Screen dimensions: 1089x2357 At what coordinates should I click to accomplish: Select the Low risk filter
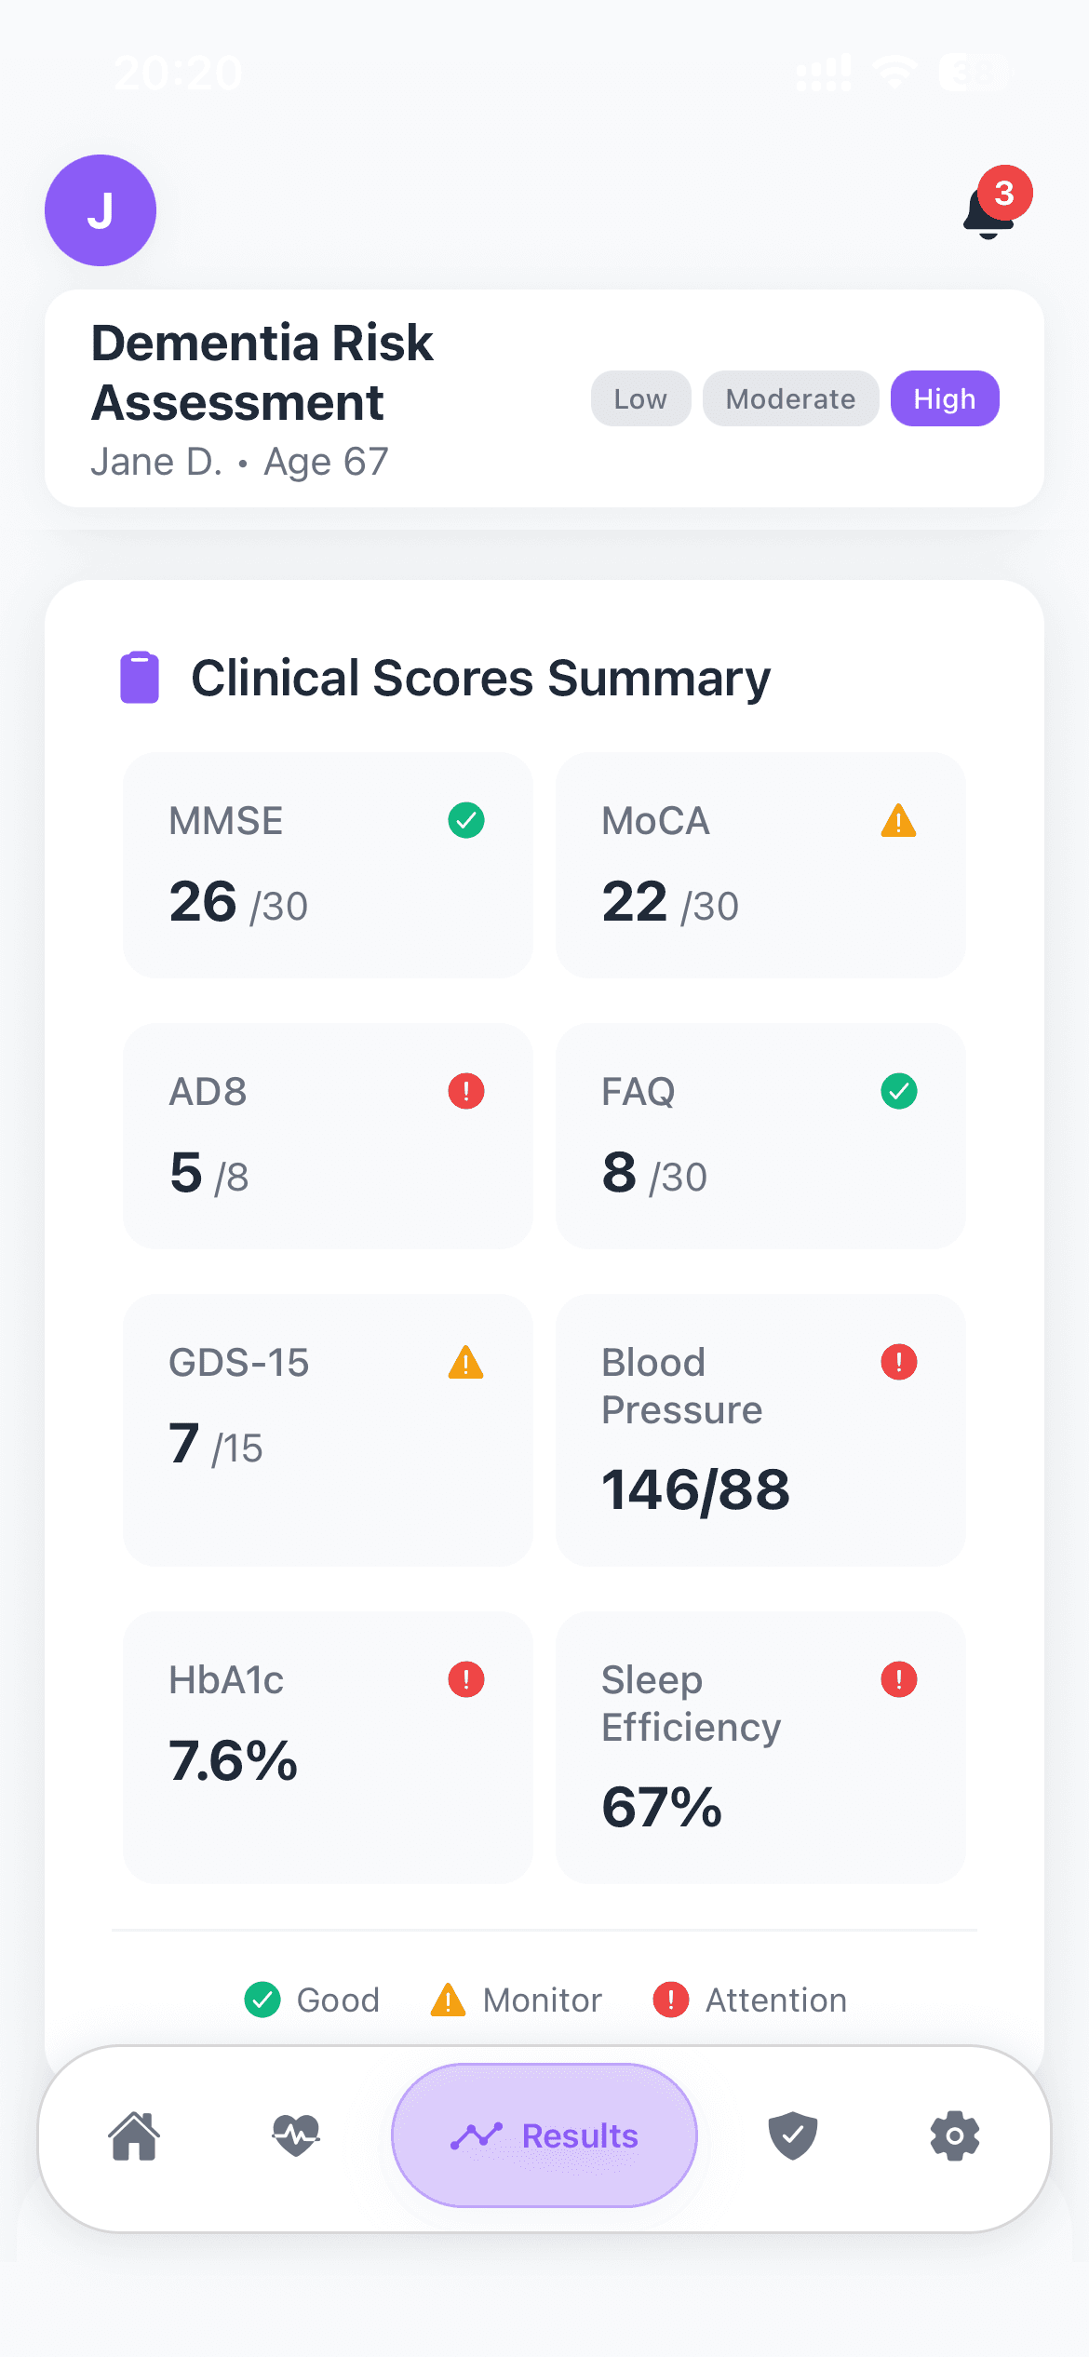tap(640, 398)
